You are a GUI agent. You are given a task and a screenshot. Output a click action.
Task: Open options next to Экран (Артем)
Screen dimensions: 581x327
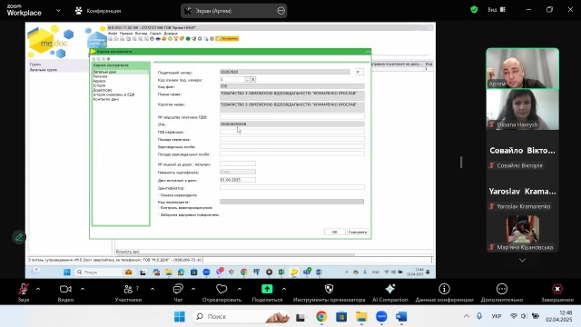click(x=281, y=11)
